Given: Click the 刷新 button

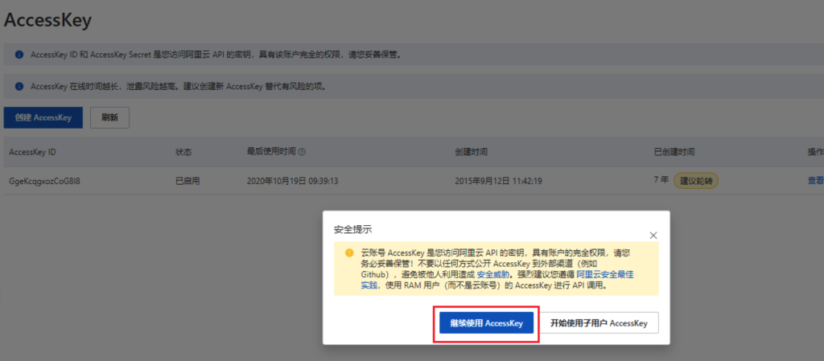Looking at the screenshot, I should click(x=109, y=117).
